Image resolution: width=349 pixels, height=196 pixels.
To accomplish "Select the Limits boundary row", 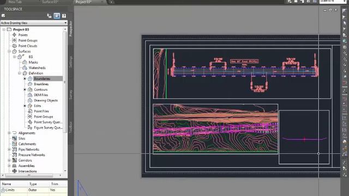I will point(34,190).
